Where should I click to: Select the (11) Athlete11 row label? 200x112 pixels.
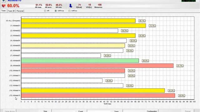(x=15, y=76)
